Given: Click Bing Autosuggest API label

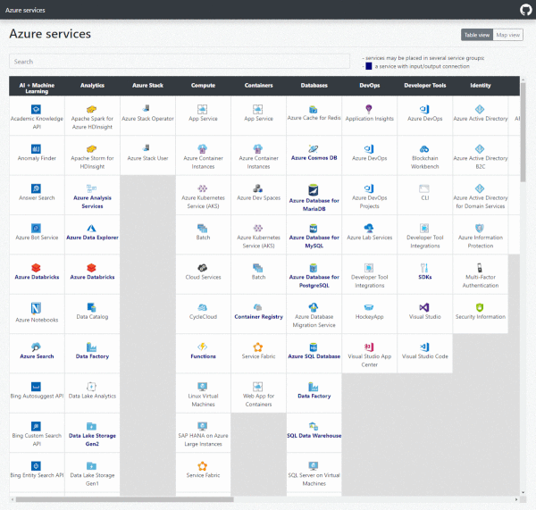Looking at the screenshot, I should click(37, 396).
